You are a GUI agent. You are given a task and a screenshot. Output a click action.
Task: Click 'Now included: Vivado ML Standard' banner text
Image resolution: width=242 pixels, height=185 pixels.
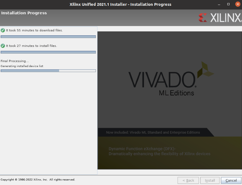coord(153,132)
